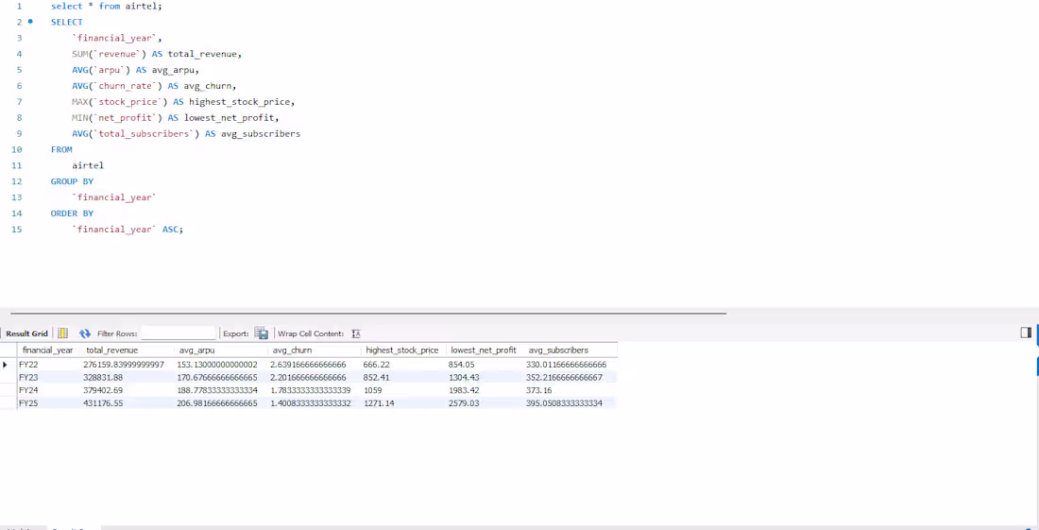Select the cell 852.41

404,378
